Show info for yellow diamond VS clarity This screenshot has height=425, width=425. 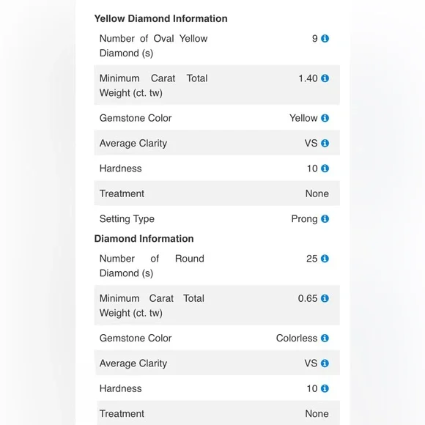(325, 143)
